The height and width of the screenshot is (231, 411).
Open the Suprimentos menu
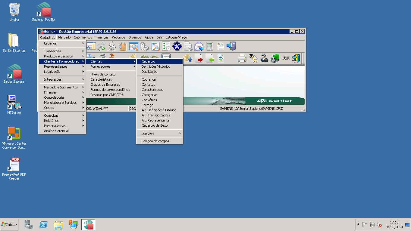tap(83, 37)
